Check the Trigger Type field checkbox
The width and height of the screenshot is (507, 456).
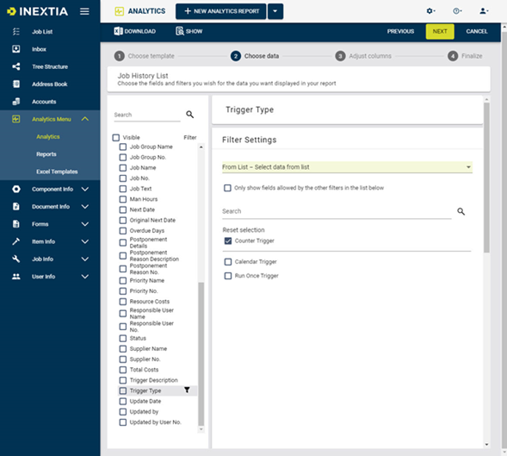coord(123,390)
